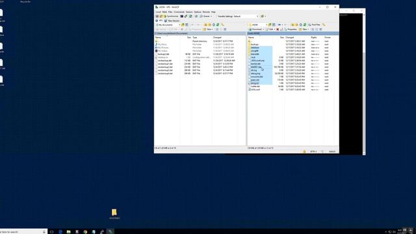Open the Remote menu

pyautogui.click(x=206, y=12)
